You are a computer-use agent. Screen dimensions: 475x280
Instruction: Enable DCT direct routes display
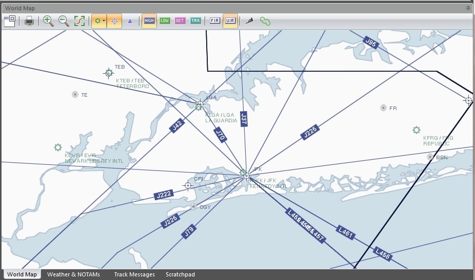pos(180,21)
